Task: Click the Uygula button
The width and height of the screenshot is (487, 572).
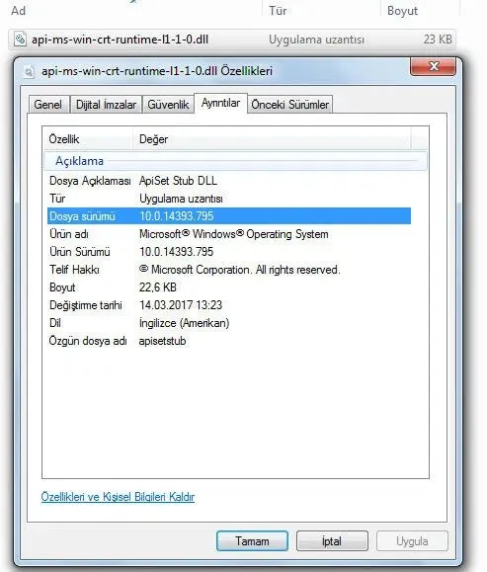Action: pos(412,540)
